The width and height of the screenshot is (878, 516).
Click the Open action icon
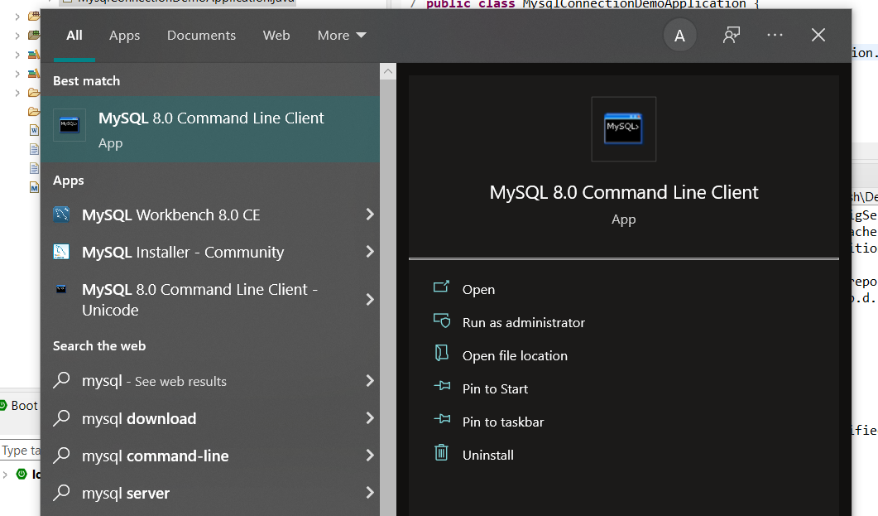pos(441,287)
